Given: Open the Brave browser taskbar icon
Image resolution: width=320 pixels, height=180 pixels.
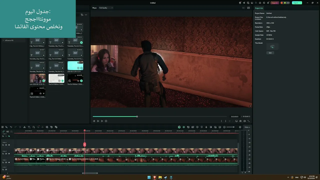Looking at the screenshot, I should (154, 177).
